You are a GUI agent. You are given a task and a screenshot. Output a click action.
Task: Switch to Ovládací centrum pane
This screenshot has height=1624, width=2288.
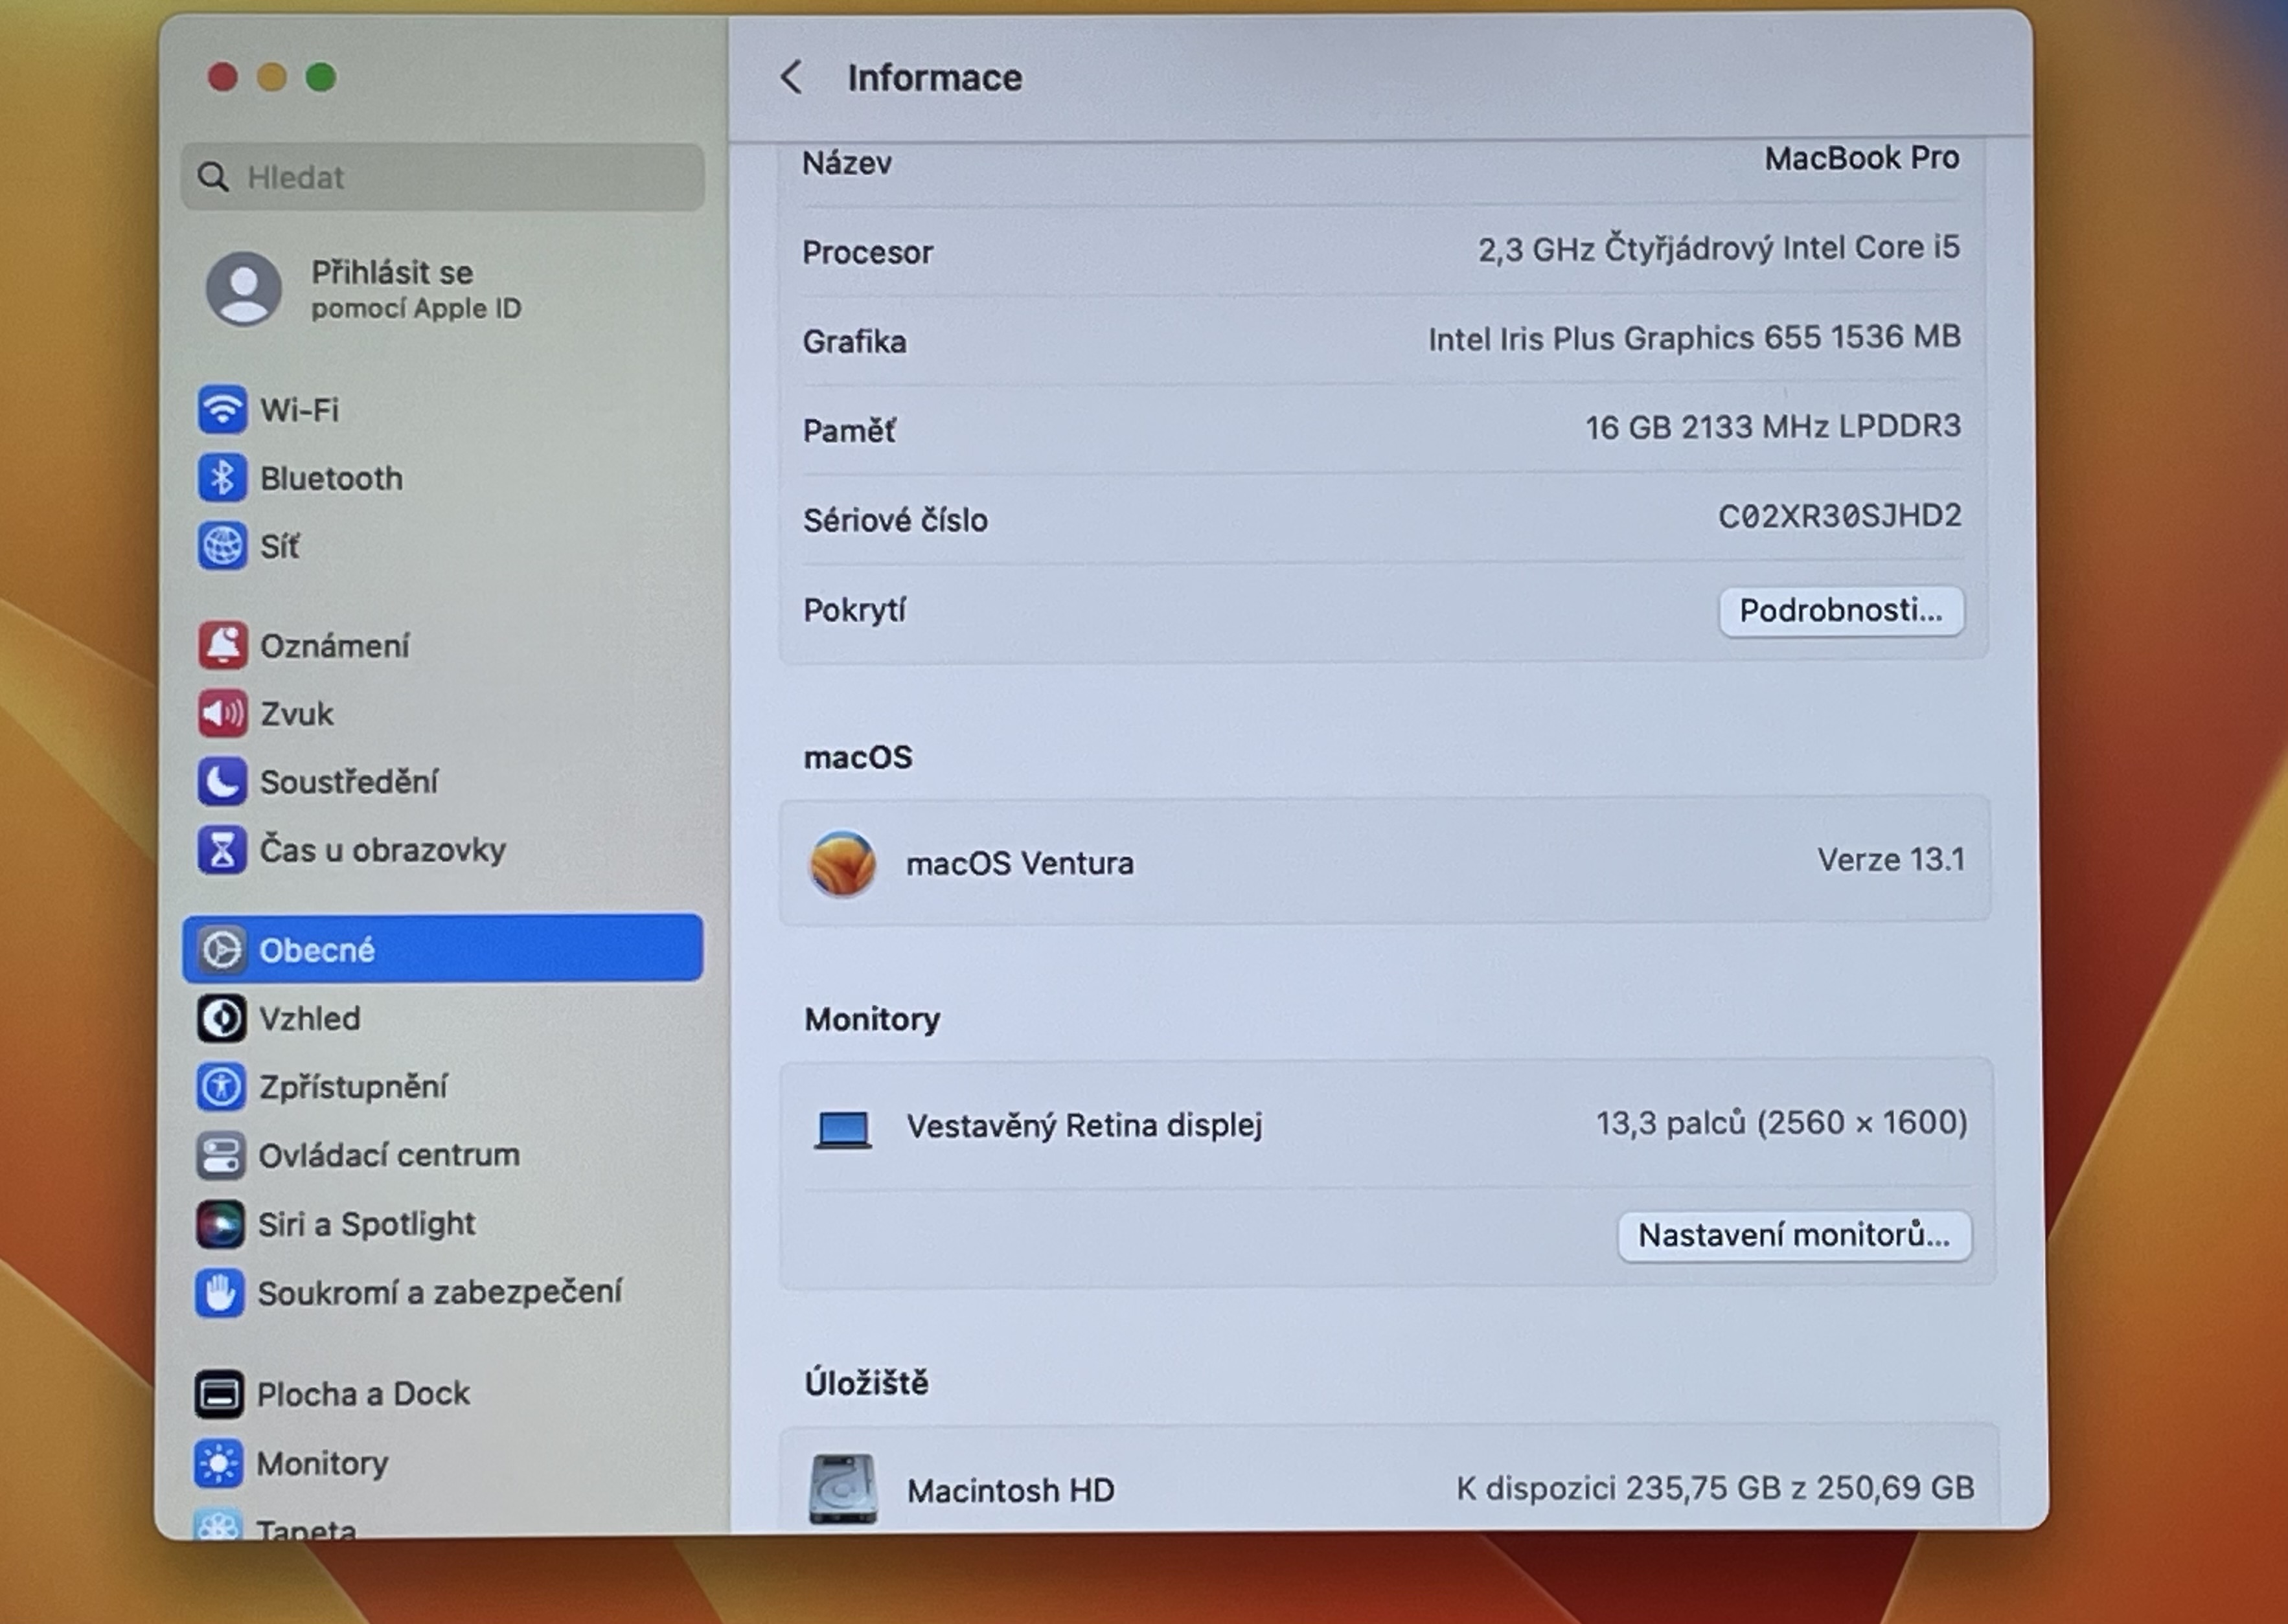(388, 1155)
